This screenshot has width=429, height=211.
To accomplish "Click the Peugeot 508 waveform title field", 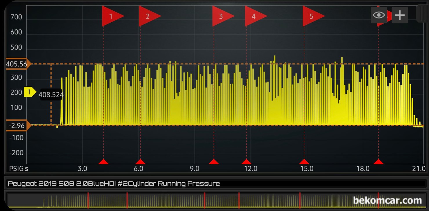I will (214, 184).
